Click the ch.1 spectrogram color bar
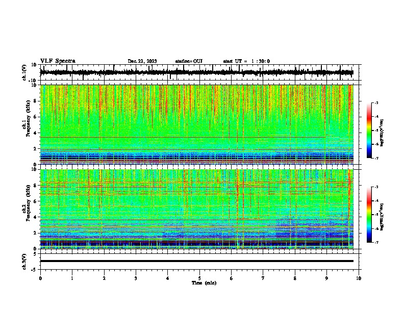Viewport: 404px width, 312px height. (x=369, y=131)
